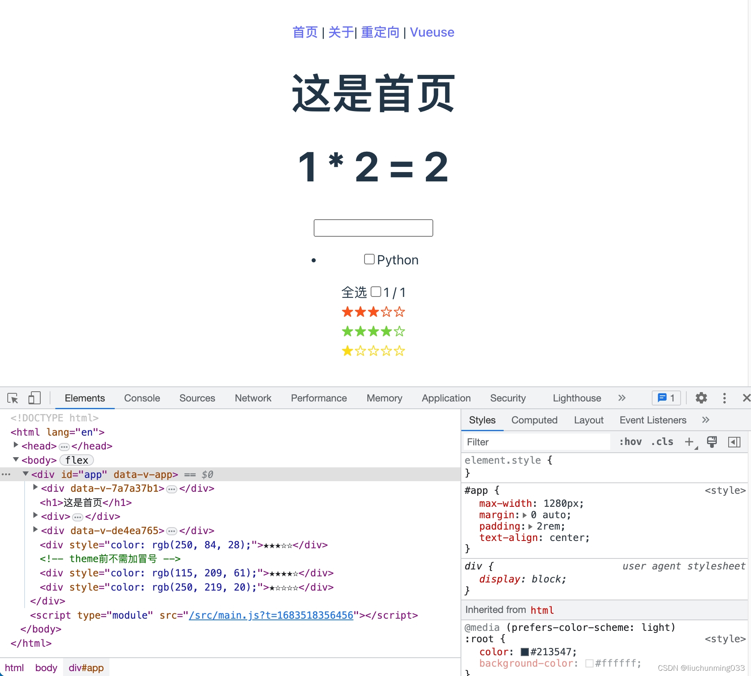Toggle the .cls class editor button

click(662, 442)
